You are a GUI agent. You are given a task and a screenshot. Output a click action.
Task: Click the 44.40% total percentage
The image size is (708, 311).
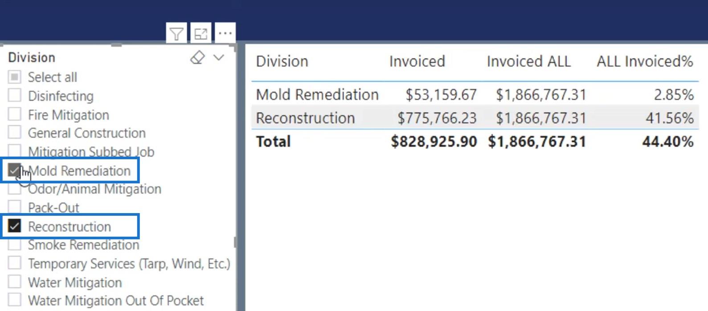coord(668,141)
